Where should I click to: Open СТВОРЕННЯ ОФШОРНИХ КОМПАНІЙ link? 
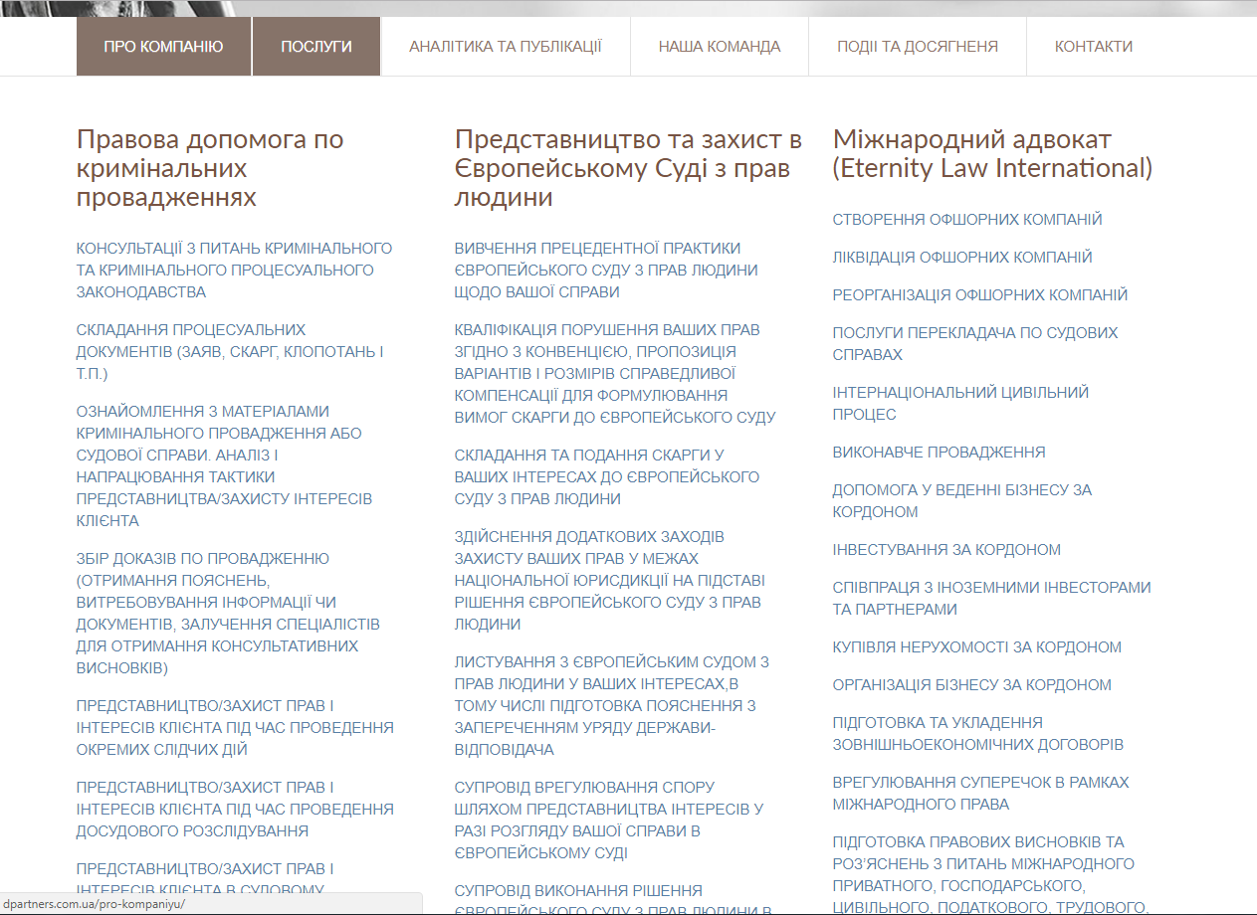(x=966, y=220)
